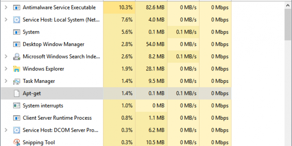
Task: Click the Service Host Local System gear icon
Action: point(16,20)
